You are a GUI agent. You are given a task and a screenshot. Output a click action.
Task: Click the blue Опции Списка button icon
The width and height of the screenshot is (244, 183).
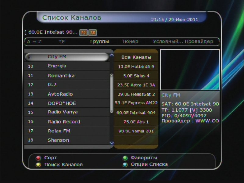click(x=125, y=165)
